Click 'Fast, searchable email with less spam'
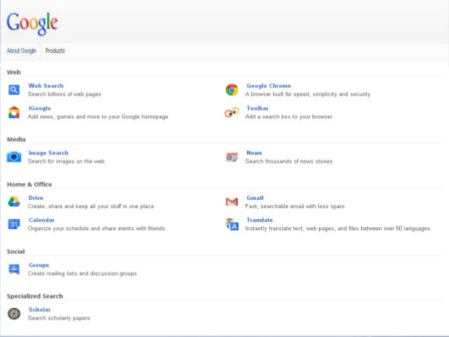The width and height of the screenshot is (449, 337). click(295, 206)
